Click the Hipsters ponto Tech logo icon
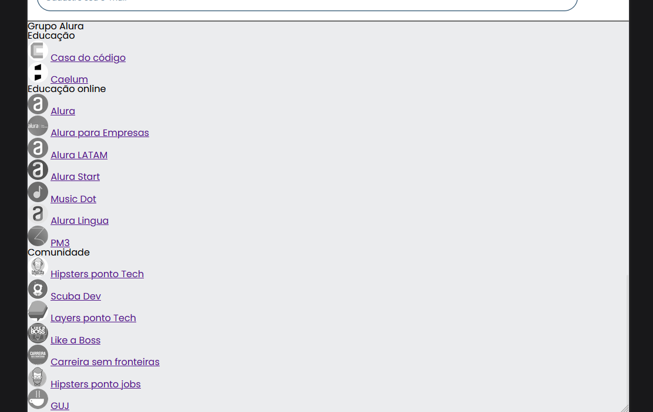 tap(38, 267)
